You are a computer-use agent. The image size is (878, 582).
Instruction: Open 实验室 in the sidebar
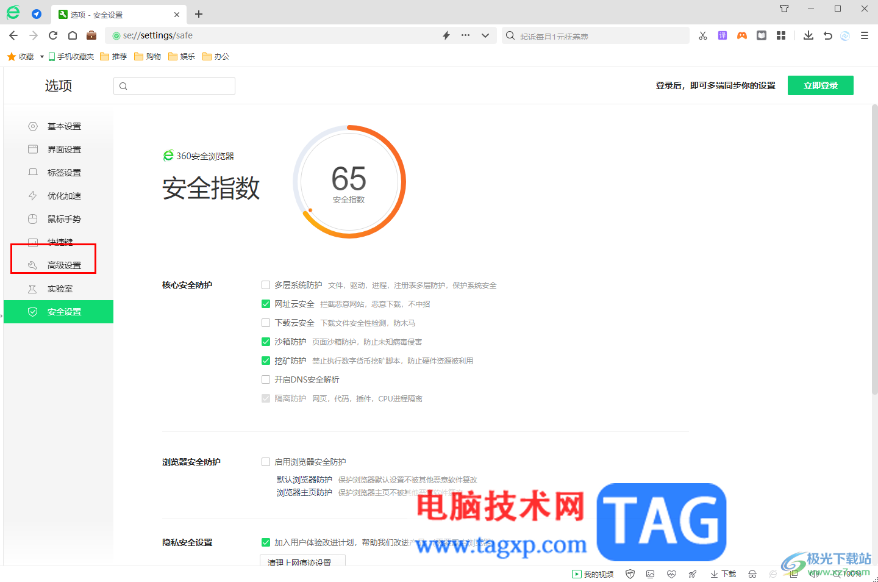(x=59, y=289)
